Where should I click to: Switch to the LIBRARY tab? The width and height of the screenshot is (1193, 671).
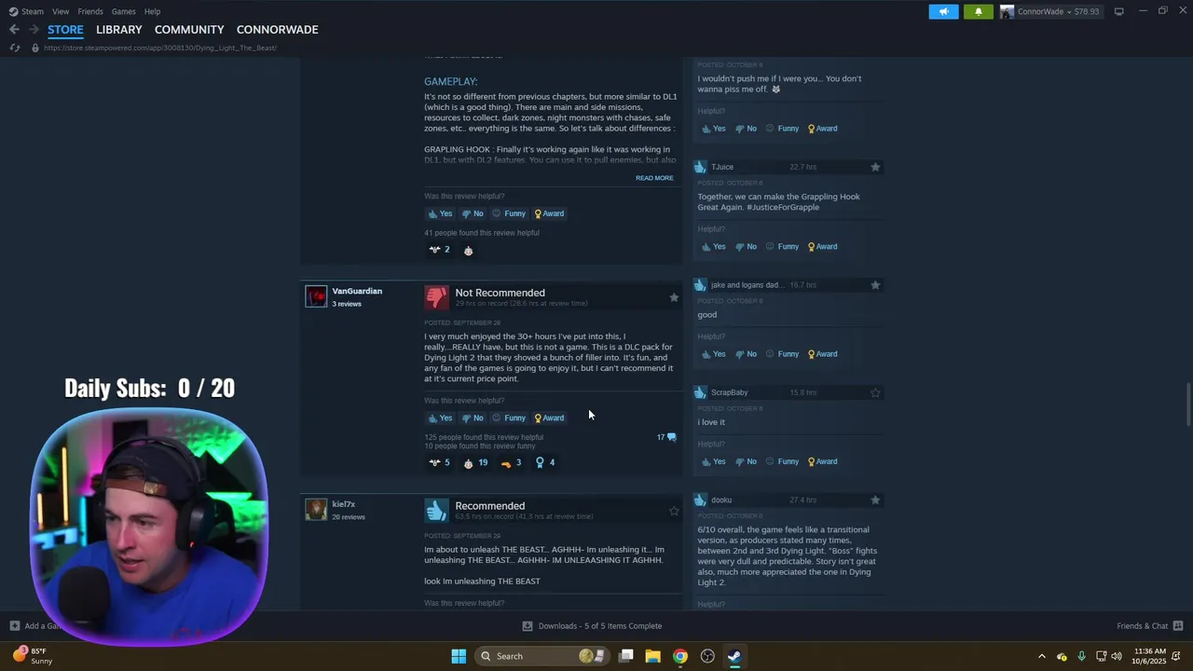click(x=119, y=30)
